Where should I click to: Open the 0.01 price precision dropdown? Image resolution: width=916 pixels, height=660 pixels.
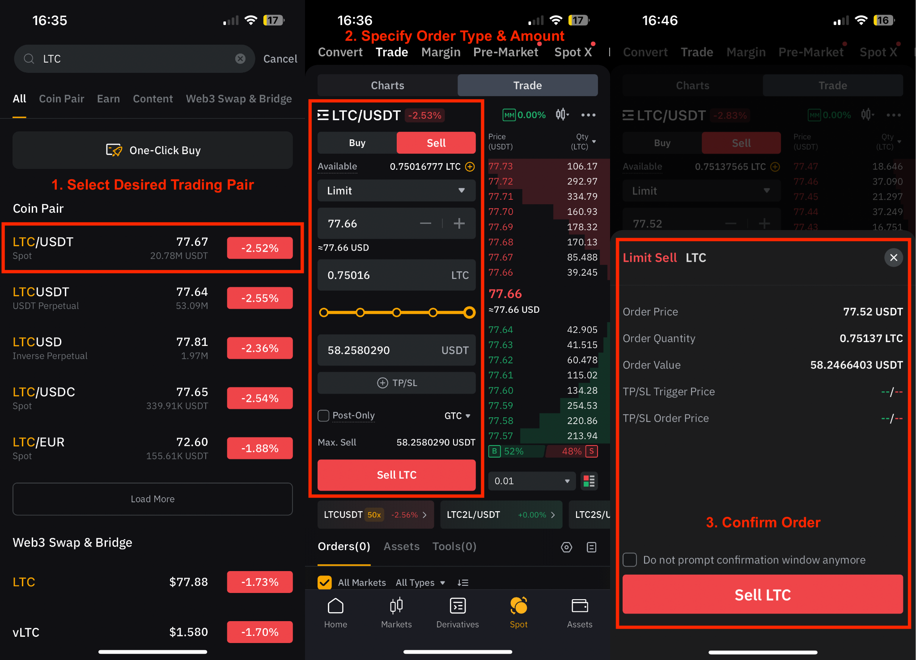coord(531,481)
